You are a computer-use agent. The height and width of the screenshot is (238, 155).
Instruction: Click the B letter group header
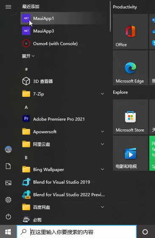coord(26,158)
